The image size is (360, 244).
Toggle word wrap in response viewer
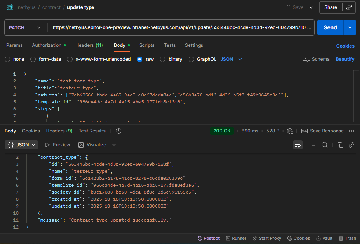coord(298,145)
